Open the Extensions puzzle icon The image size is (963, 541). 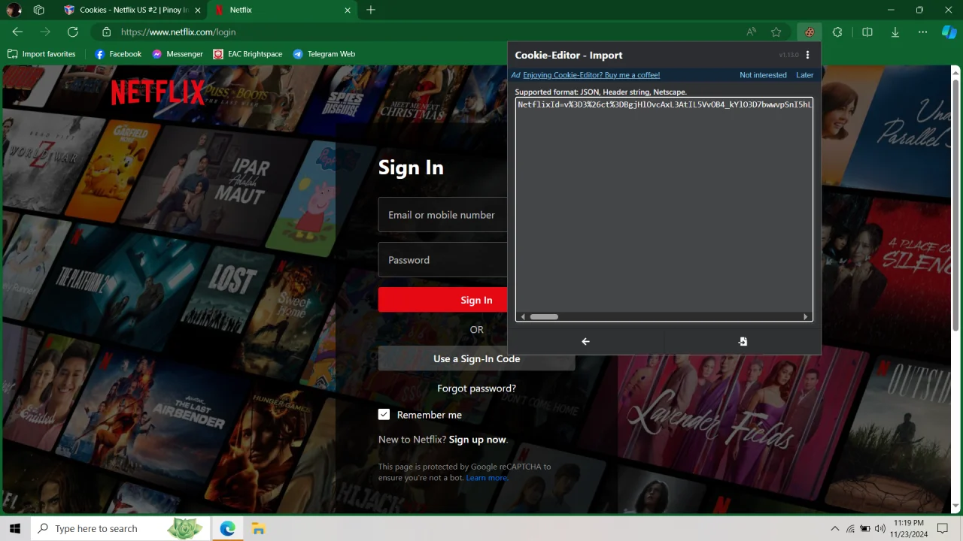[837, 32]
